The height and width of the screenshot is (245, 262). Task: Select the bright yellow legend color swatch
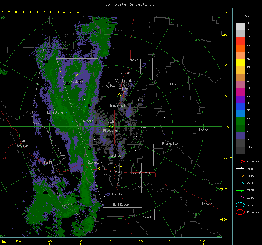click(240, 63)
